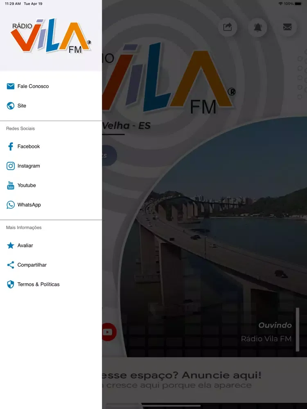Open Fale Conosco menu entry
Screen dimensions: 307x409
[51, 86]
